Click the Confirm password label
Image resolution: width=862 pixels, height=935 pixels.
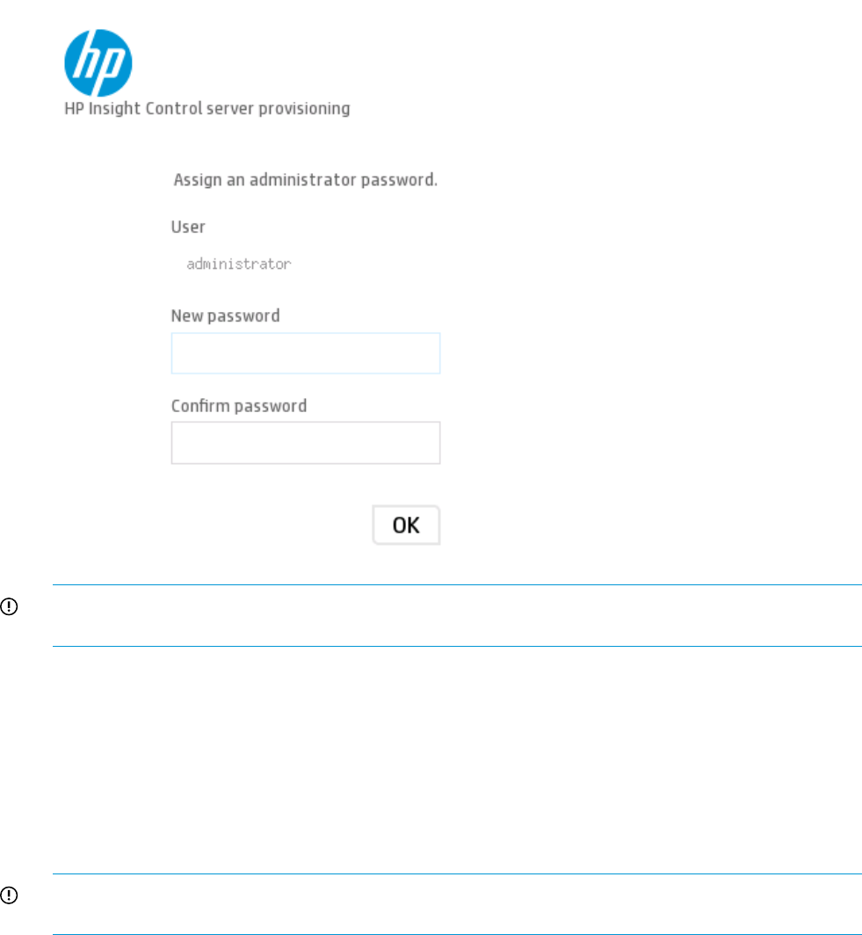pos(238,406)
